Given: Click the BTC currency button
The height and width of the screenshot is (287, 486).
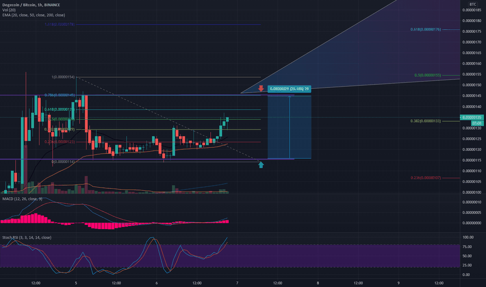Looking at the screenshot, I should 472,4.
